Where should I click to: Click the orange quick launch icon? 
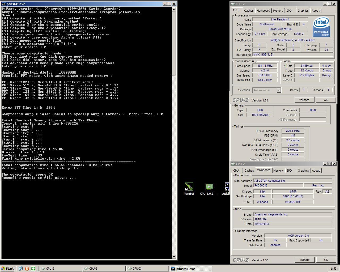[27, 269]
